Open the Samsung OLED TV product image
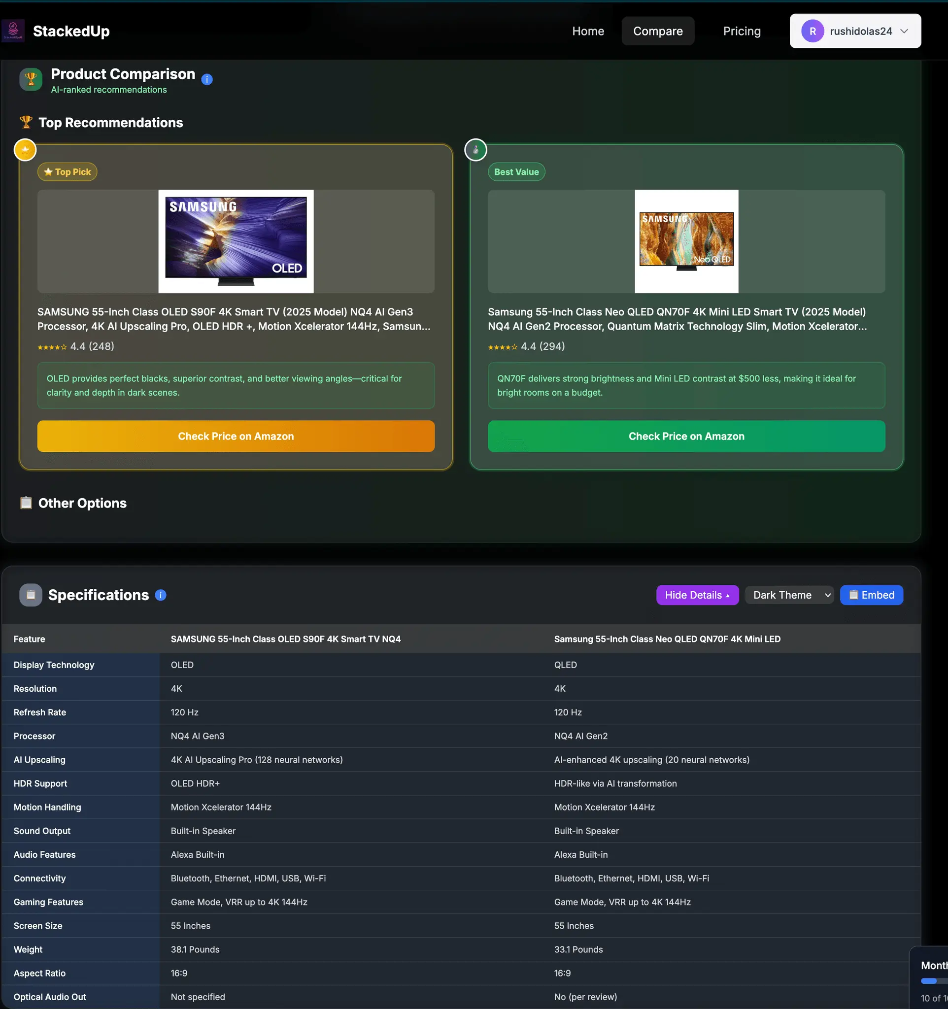948x1009 pixels. click(236, 241)
